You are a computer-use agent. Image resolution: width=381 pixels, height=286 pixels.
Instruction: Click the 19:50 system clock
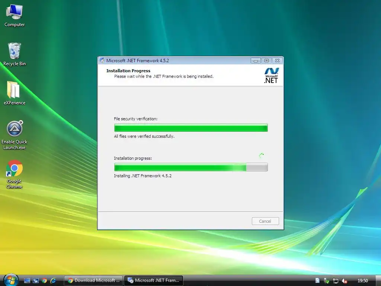[x=362, y=281]
